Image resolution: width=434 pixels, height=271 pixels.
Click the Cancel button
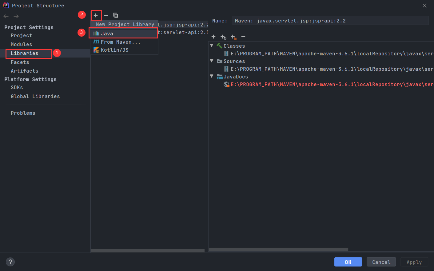point(381,262)
